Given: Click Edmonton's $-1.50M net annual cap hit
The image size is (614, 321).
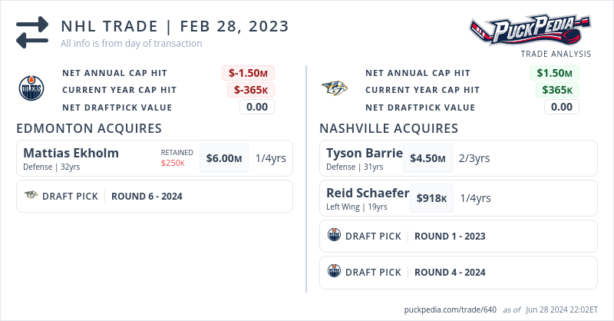Looking at the screenshot, I should (249, 73).
